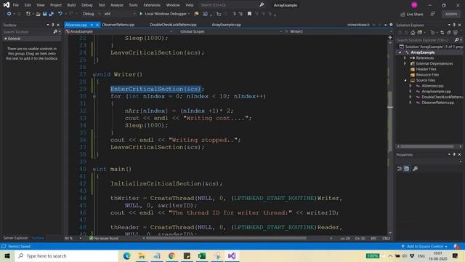Open the Writer() member dropdown
The width and height of the screenshot is (465, 262).
[x=337, y=31]
